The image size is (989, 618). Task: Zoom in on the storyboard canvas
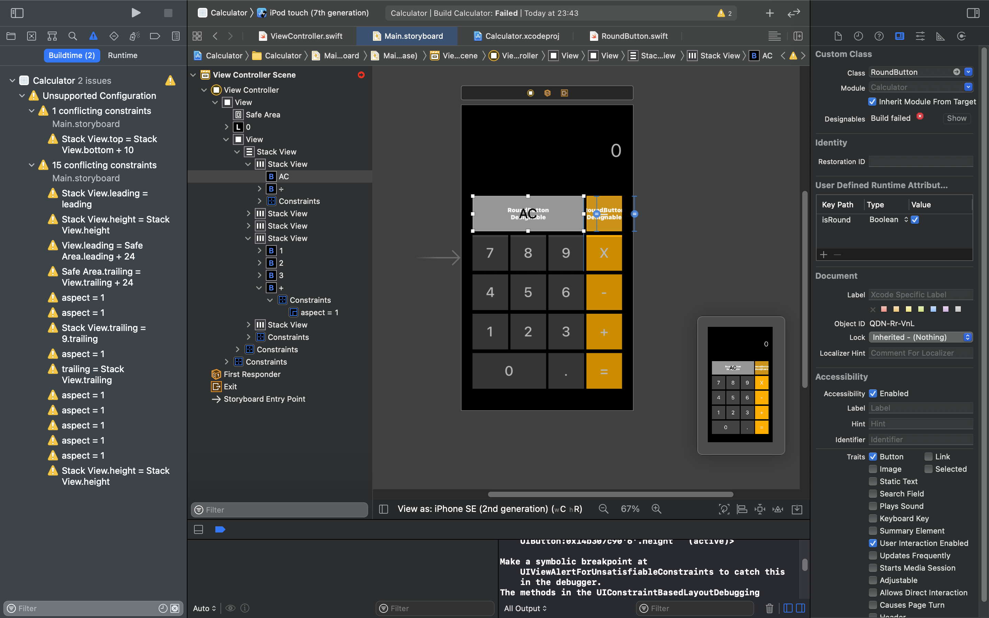[656, 509]
